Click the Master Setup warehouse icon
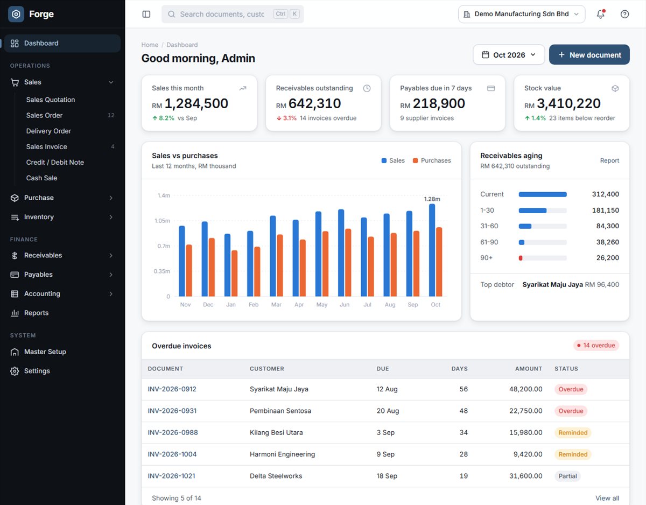 pos(15,352)
